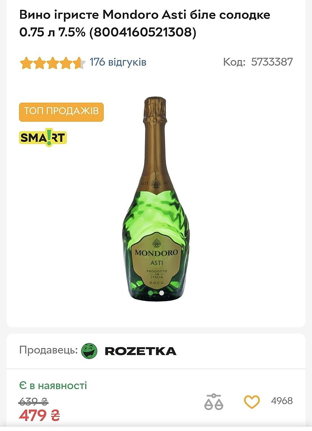Click the 479 ₴ sale price
This screenshot has width=312, height=431.
(x=39, y=416)
